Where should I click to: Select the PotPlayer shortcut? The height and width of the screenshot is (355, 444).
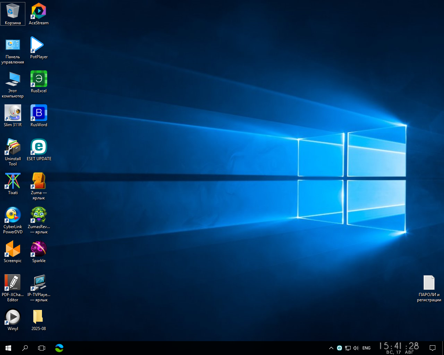39,48
